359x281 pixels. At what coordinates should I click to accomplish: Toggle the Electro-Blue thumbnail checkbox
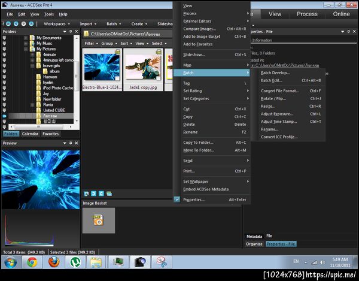coord(117,78)
